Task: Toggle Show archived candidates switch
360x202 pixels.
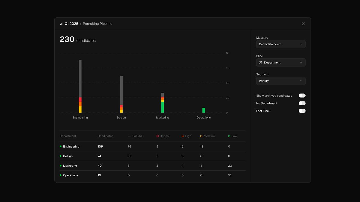Action: tap(302, 95)
